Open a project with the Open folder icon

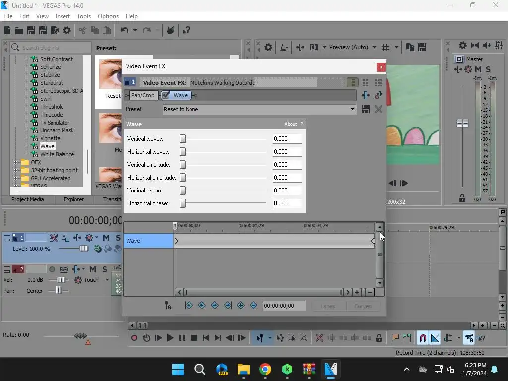19,31
